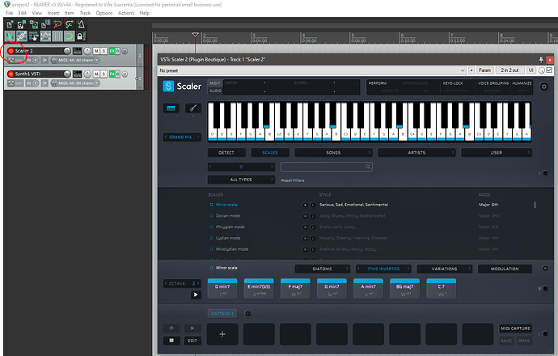The height and width of the screenshot is (356, 558).
Task: Click the MIDI CAPTURE button
Action: pyautogui.click(x=515, y=328)
